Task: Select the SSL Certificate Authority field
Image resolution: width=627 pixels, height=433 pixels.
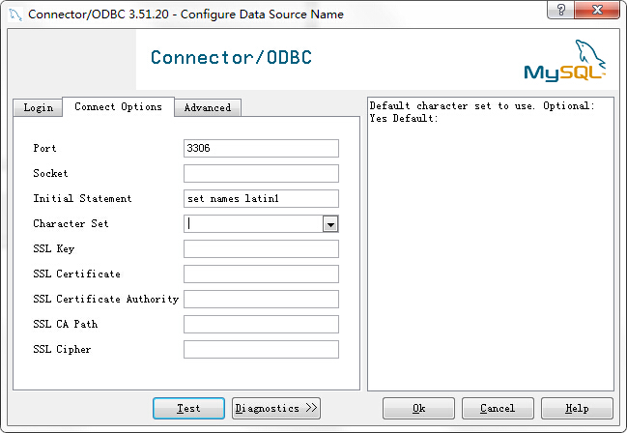Action: (261, 299)
